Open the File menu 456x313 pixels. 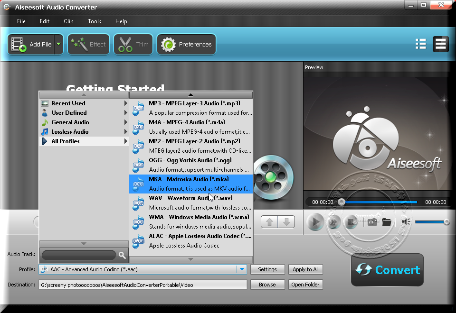click(21, 21)
